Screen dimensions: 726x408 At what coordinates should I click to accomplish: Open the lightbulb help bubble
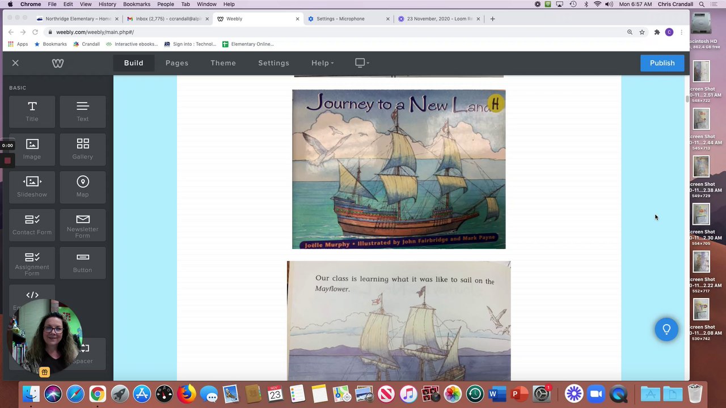pos(666,329)
